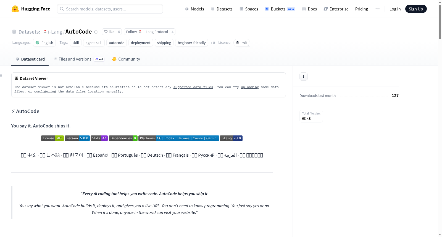
Task: Click the License MIT badge
Action: pyautogui.click(x=52, y=138)
